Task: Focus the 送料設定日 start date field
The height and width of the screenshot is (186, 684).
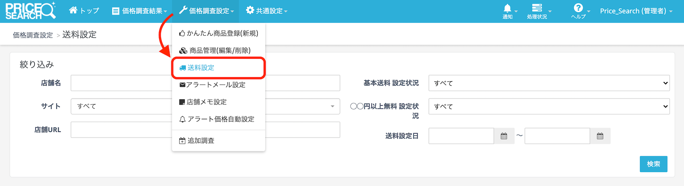Action: click(x=461, y=136)
